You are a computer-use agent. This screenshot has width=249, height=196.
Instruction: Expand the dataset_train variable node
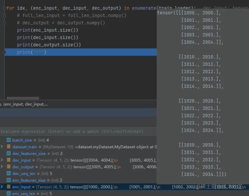tap(2, 147)
